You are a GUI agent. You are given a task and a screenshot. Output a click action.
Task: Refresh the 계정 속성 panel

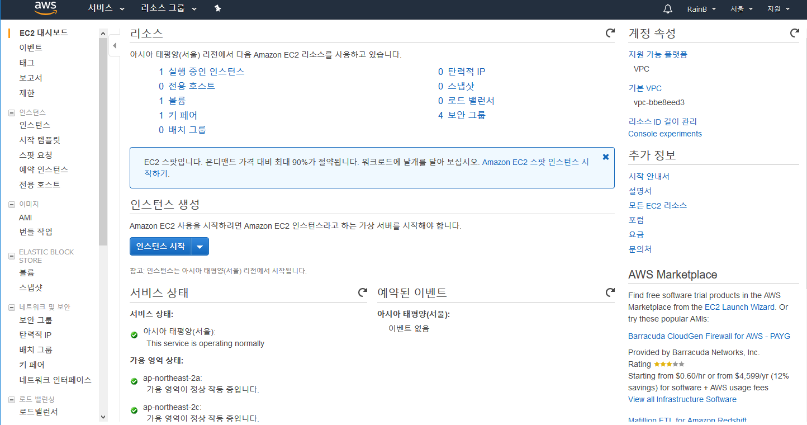click(x=795, y=33)
